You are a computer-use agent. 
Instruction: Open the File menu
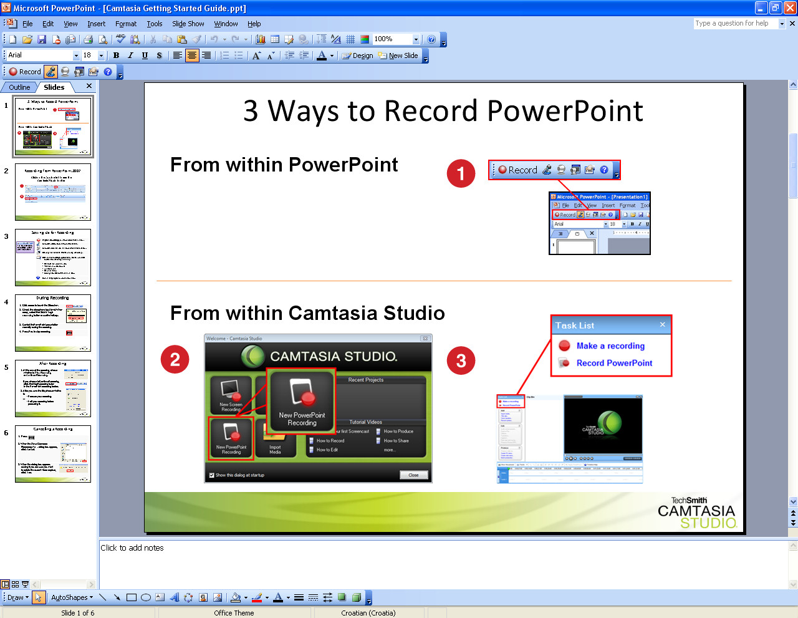click(x=27, y=24)
